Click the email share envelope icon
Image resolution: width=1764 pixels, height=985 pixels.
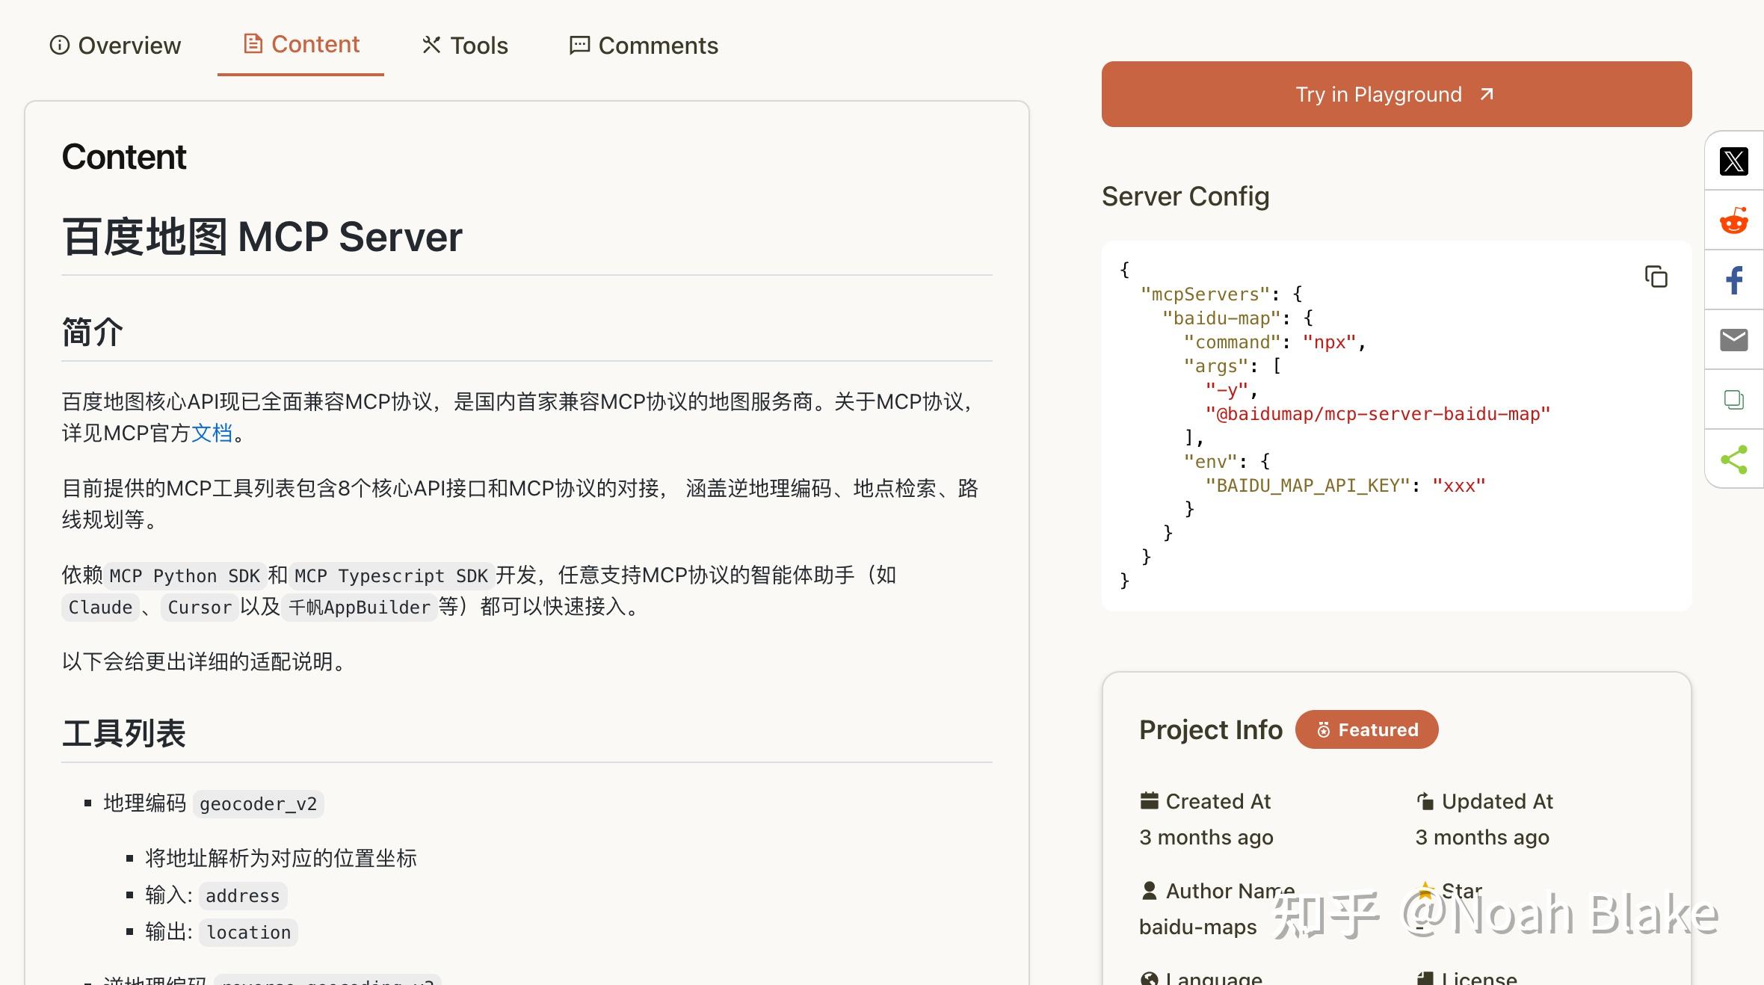pos(1733,340)
